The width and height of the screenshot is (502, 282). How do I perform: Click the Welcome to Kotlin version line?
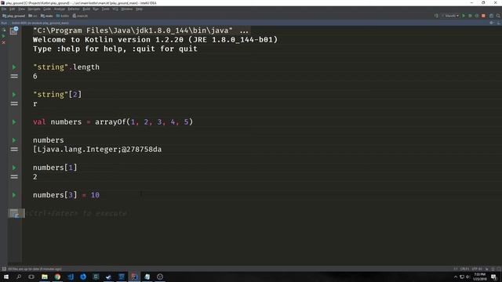pos(155,40)
